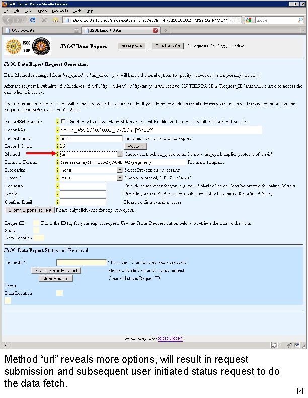Click the HMI sun logo
Viewport: 308px width, 398px height.
pyautogui.click(x=13, y=46)
